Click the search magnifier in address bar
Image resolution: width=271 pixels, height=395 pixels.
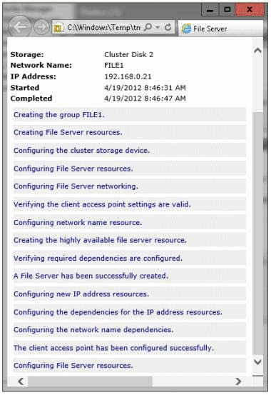pyautogui.click(x=148, y=27)
